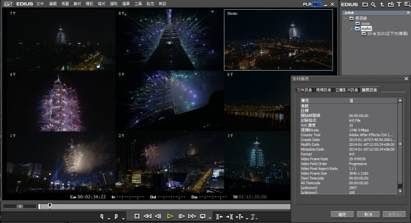Open the Set In point dropdown arrow
The height and width of the screenshot is (223, 411).
point(108,218)
